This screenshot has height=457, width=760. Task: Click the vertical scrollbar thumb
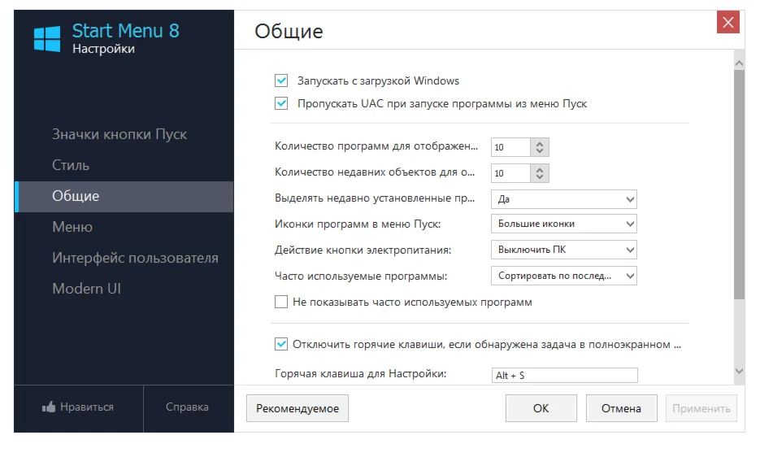coord(739,185)
